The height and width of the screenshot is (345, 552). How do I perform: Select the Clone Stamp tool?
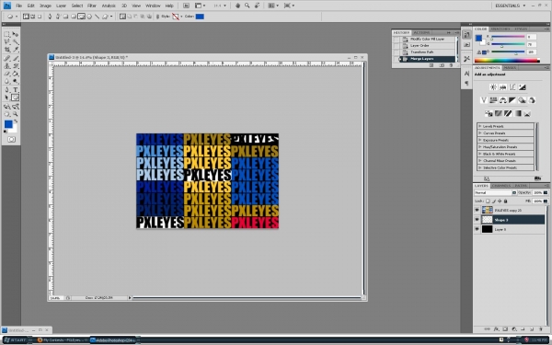point(6,66)
